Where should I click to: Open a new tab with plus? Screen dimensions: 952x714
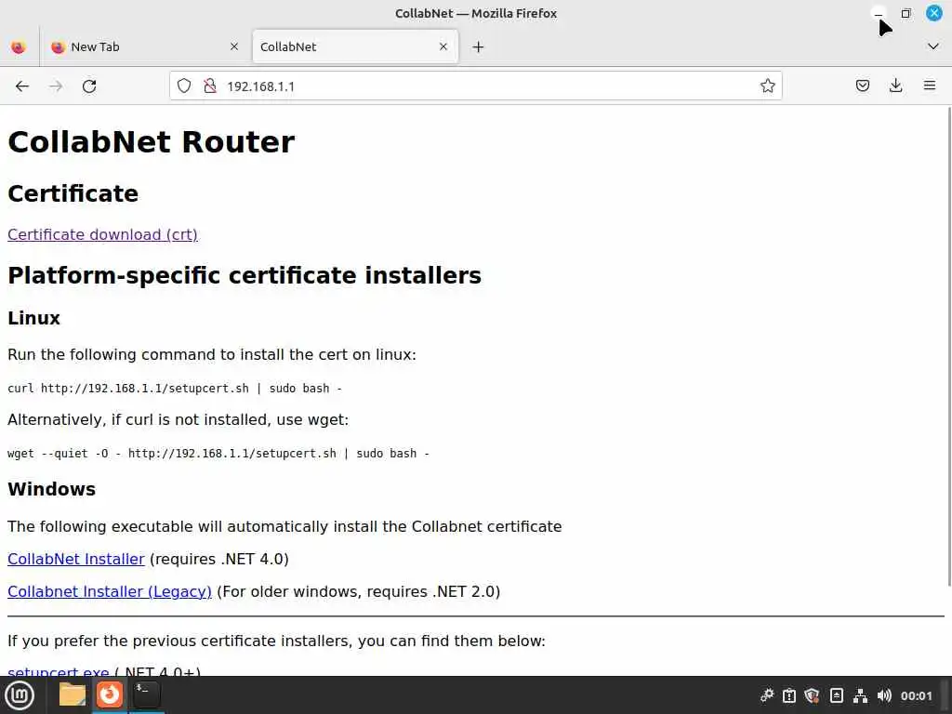point(479,46)
